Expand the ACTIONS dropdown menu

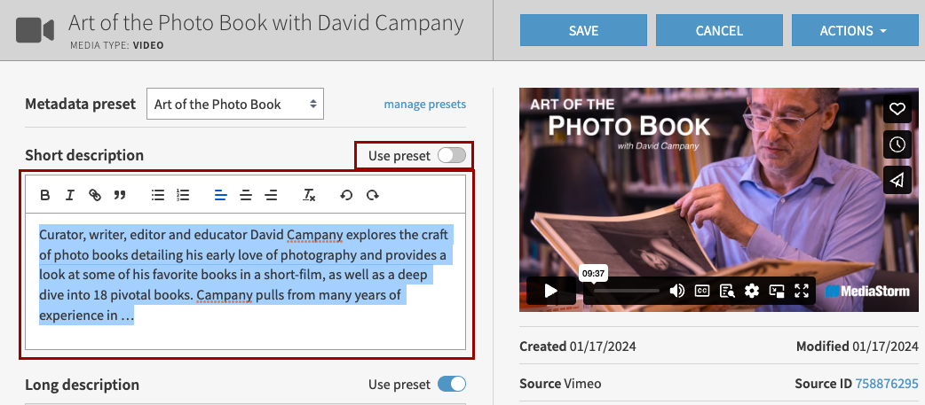pyautogui.click(x=854, y=31)
